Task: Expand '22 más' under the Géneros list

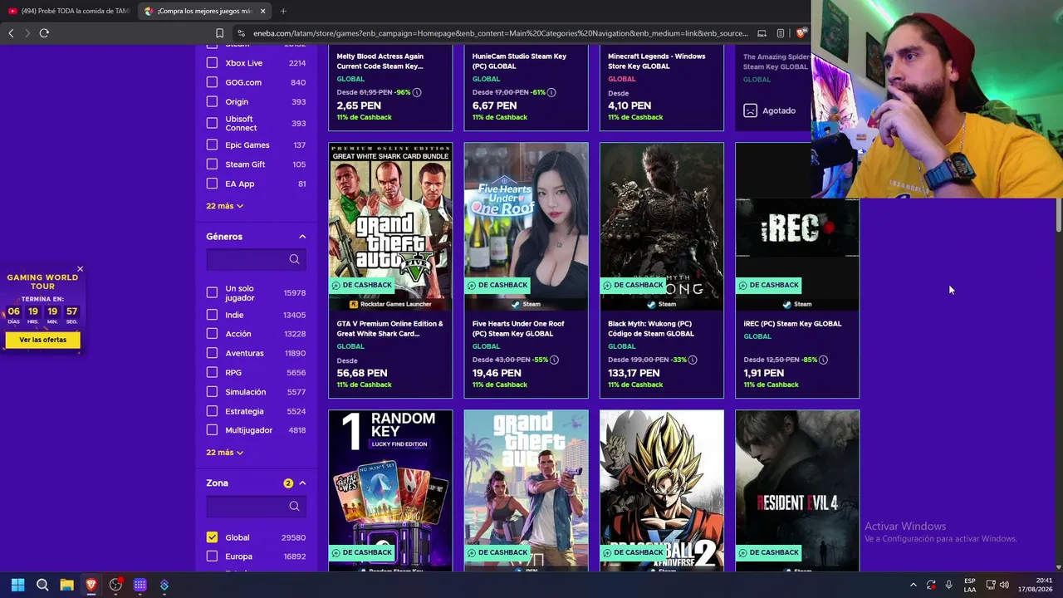Action: [x=224, y=453]
